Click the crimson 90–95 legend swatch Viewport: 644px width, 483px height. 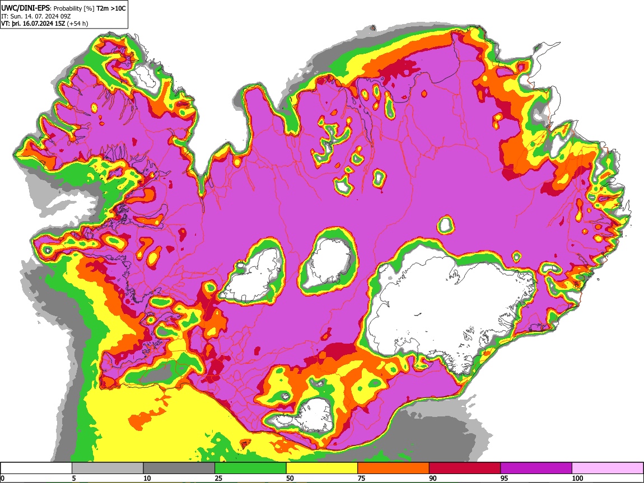465,468
